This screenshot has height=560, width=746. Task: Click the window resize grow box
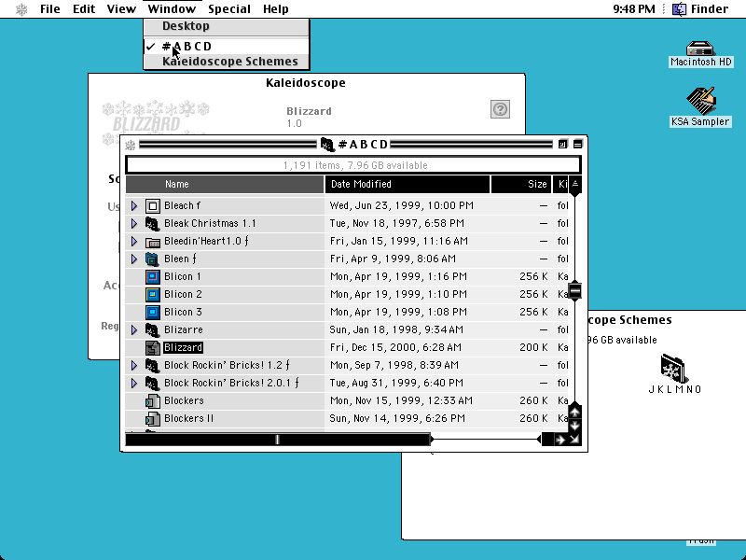coord(574,440)
